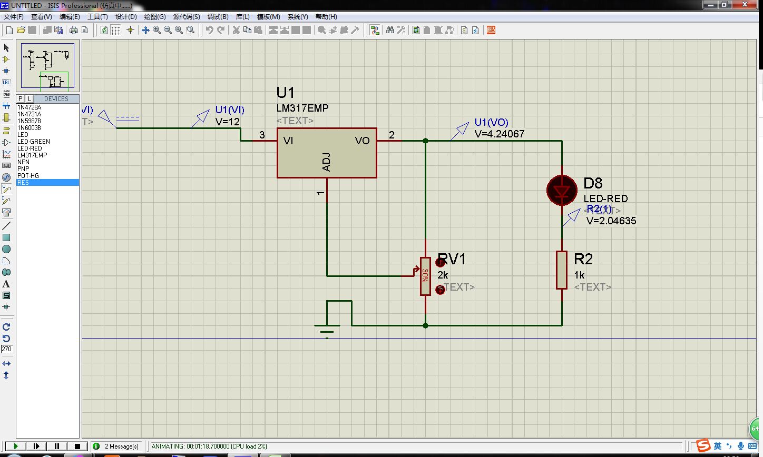Open the 编辑(E) menu
The height and width of the screenshot is (457, 763).
click(70, 17)
